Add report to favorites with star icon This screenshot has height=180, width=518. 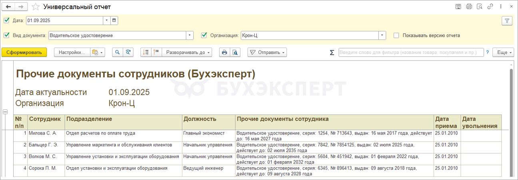(36, 7)
